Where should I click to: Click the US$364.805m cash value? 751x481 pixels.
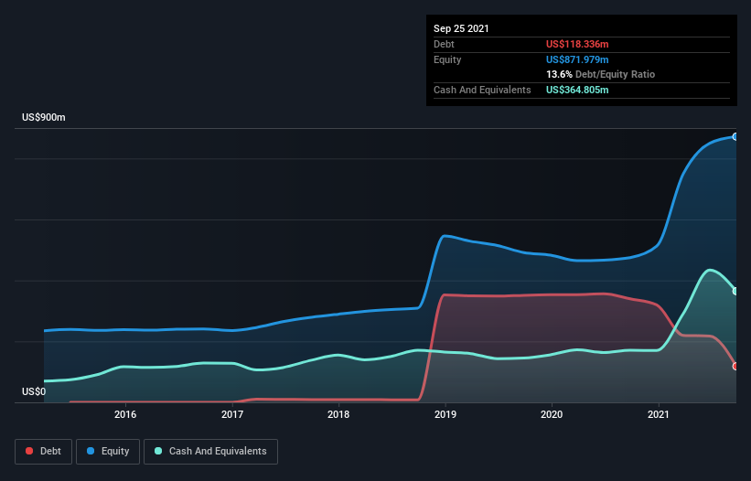[577, 90]
